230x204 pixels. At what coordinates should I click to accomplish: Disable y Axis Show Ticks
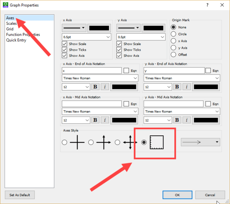point(119,50)
